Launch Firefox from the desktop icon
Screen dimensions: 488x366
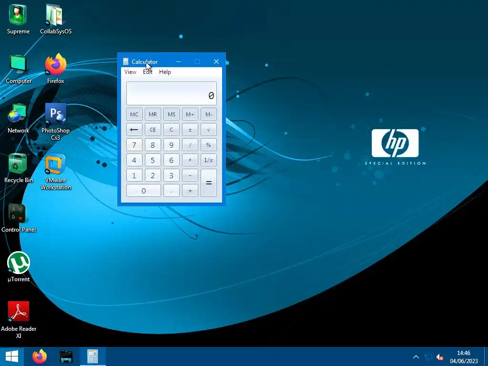[x=56, y=69]
